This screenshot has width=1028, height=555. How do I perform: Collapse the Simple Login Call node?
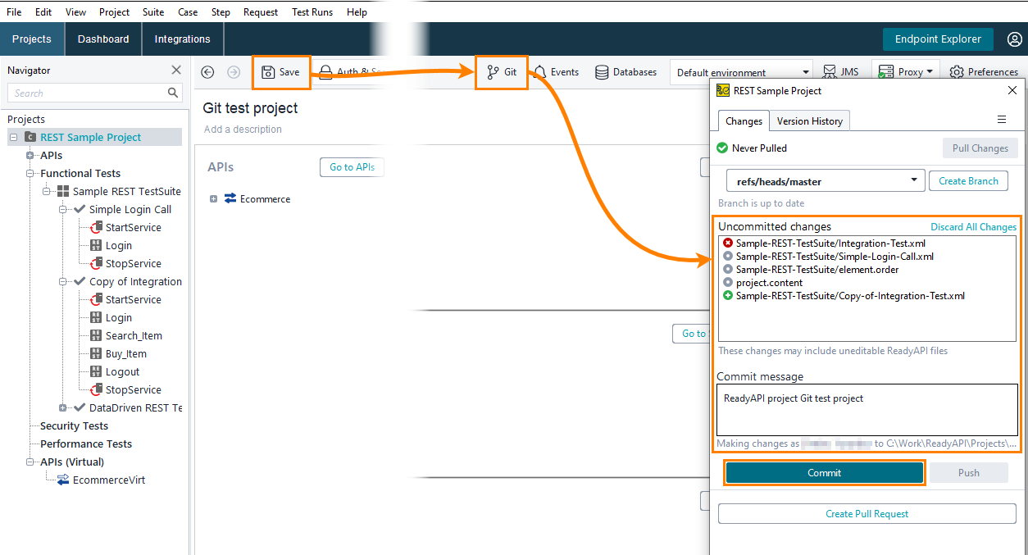pyautogui.click(x=63, y=209)
